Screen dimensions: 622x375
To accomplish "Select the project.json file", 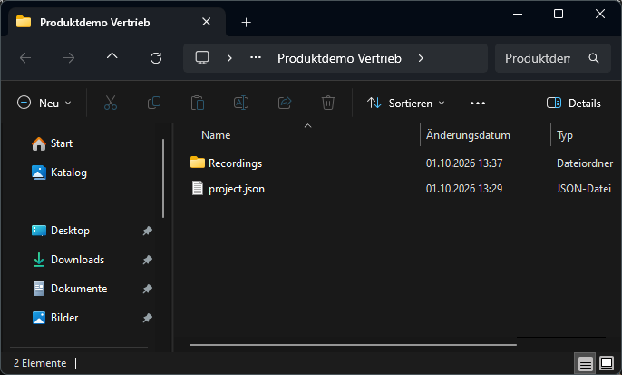I will click(237, 189).
